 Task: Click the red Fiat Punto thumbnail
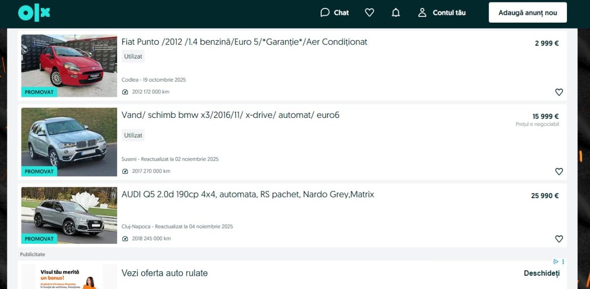point(69,65)
